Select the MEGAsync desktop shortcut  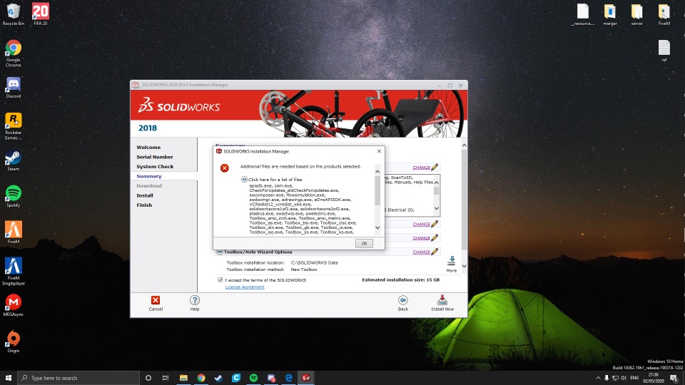click(x=13, y=305)
